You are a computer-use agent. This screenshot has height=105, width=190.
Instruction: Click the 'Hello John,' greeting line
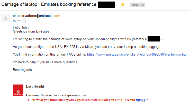click(x=21, y=27)
